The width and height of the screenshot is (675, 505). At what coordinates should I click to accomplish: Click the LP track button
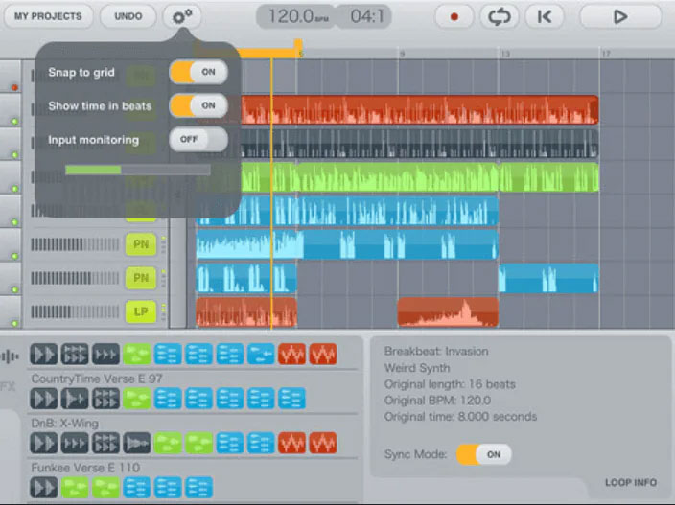(x=141, y=311)
